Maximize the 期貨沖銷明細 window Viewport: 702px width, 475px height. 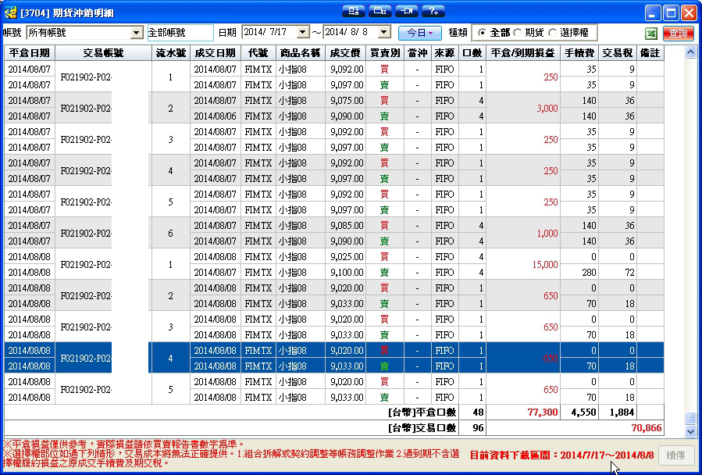(x=671, y=13)
